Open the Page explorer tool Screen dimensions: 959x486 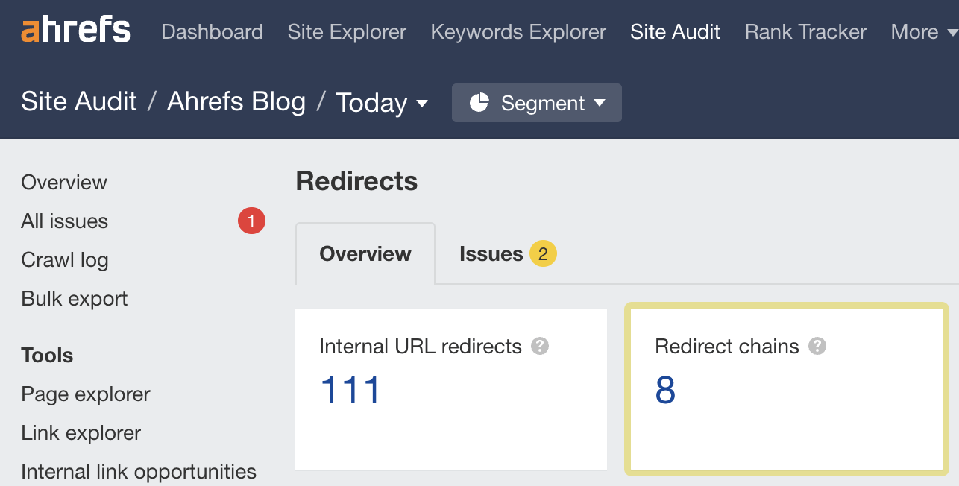[x=86, y=394]
